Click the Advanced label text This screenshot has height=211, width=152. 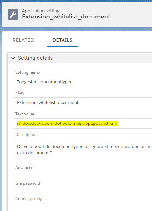[x=25, y=168]
